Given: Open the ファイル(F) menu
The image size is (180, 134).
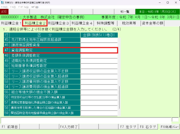Looking at the screenshot, I should click(x=4, y=7).
